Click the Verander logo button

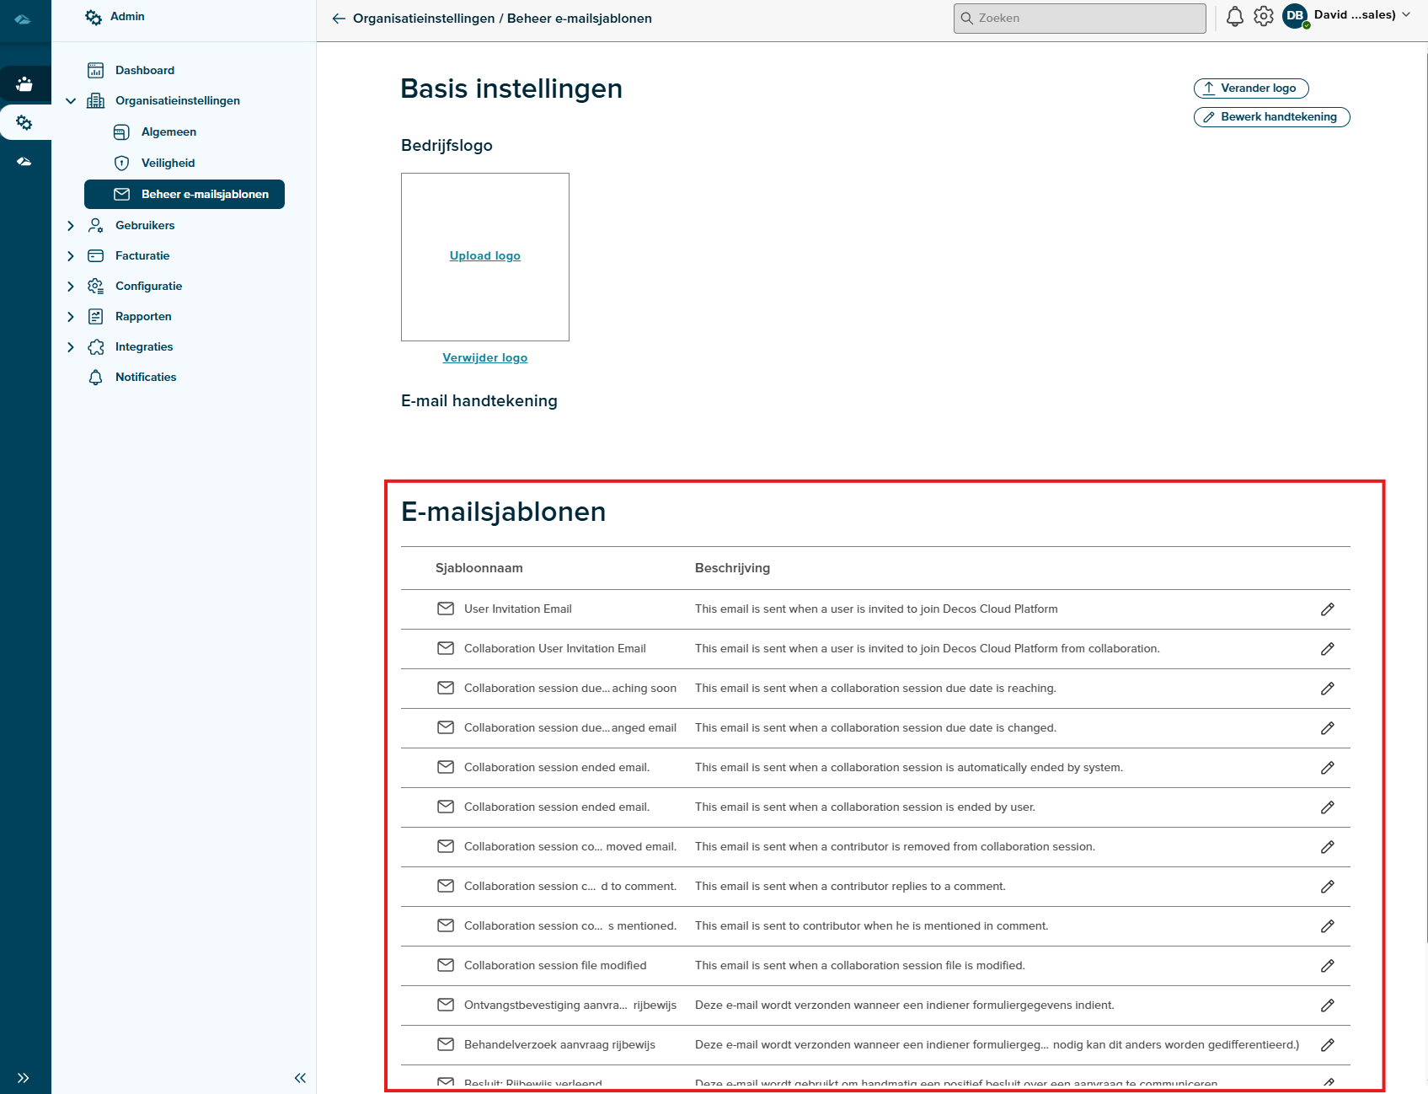pos(1251,88)
